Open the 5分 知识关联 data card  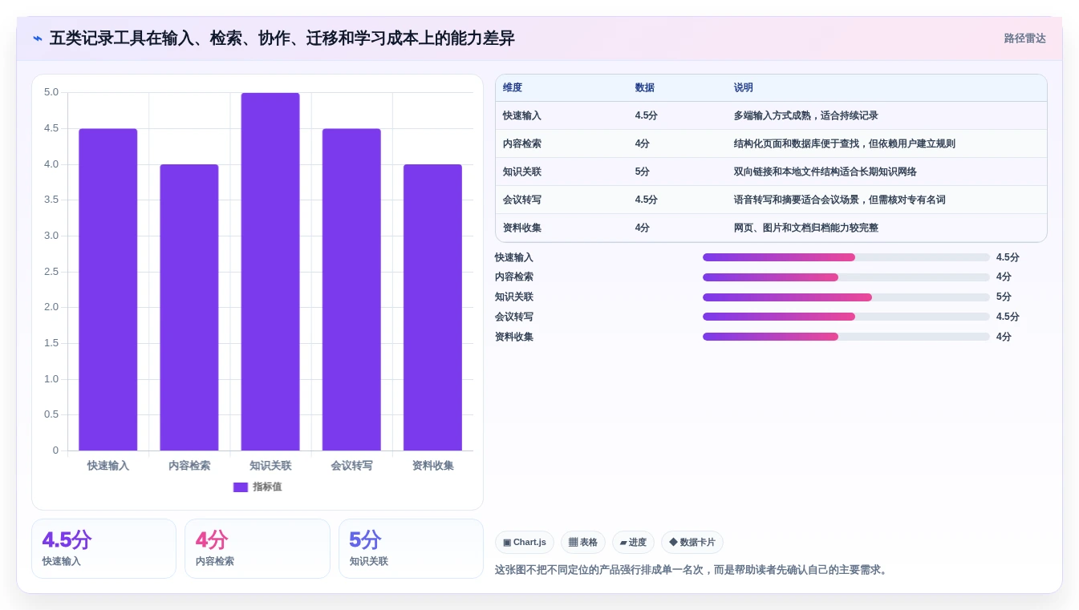(411, 548)
